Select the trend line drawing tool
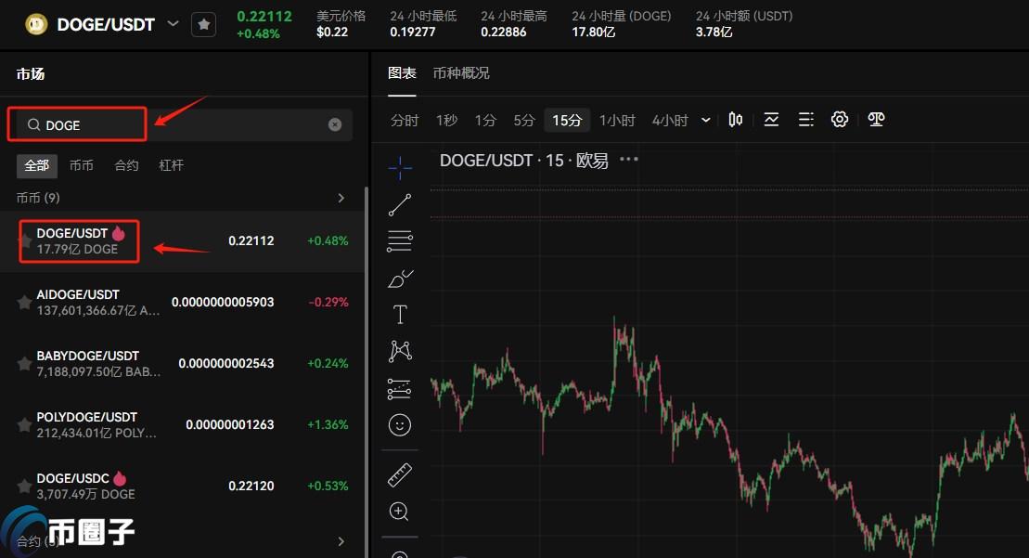This screenshot has height=558, width=1029. [x=400, y=205]
